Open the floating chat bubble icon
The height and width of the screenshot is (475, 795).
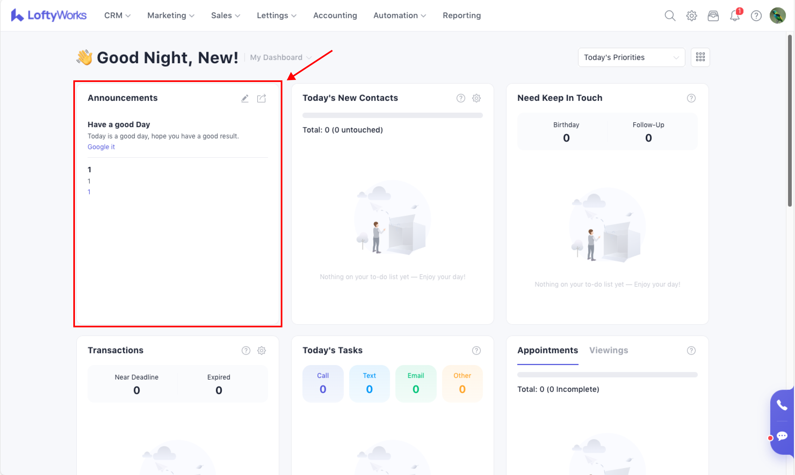click(782, 436)
